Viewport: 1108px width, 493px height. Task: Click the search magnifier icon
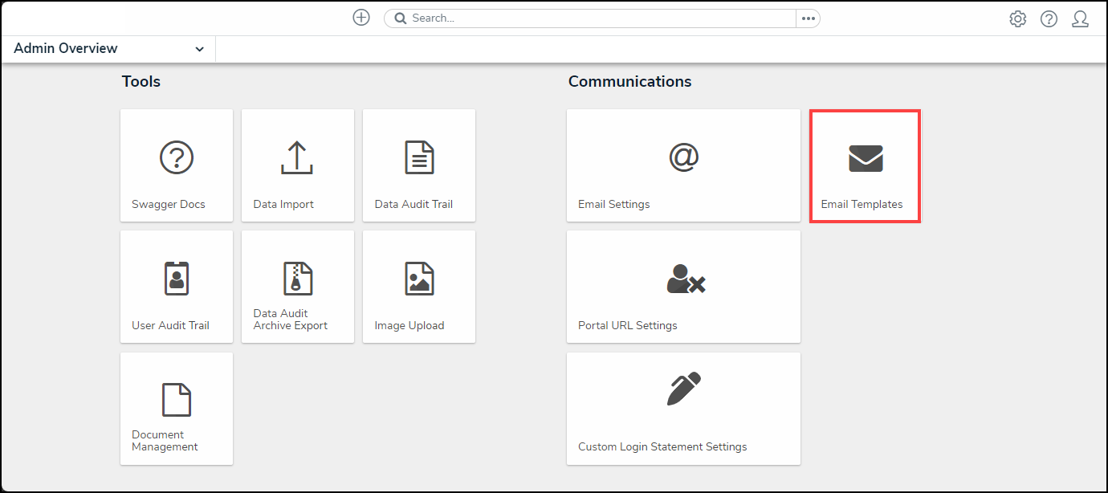pos(401,18)
